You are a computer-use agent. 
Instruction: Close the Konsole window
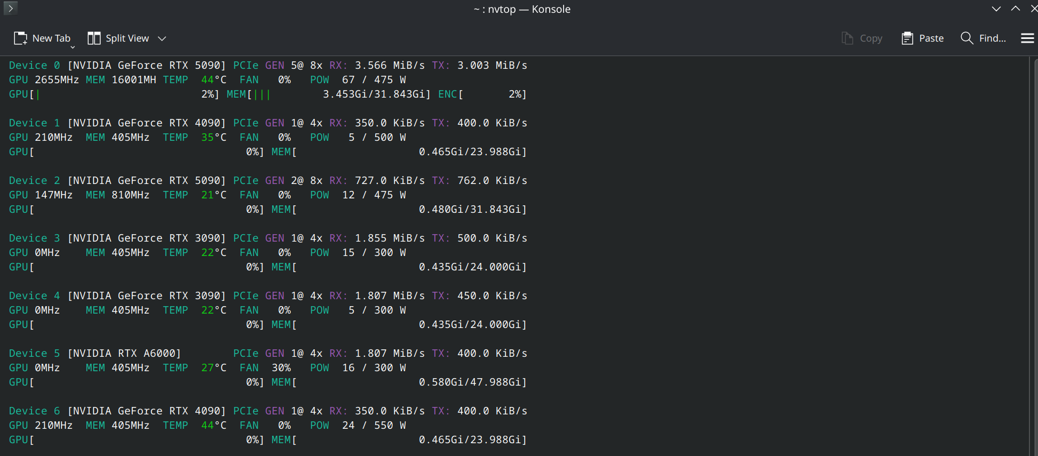coord(1034,9)
